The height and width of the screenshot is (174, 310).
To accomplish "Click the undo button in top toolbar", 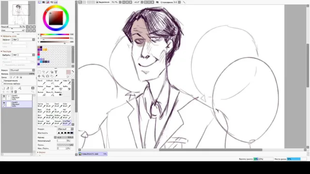I will click(80, 2).
